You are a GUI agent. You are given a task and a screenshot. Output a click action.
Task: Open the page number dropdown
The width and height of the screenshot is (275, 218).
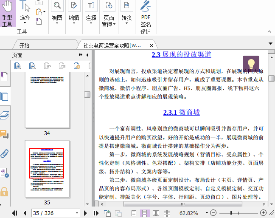(x=77, y=213)
